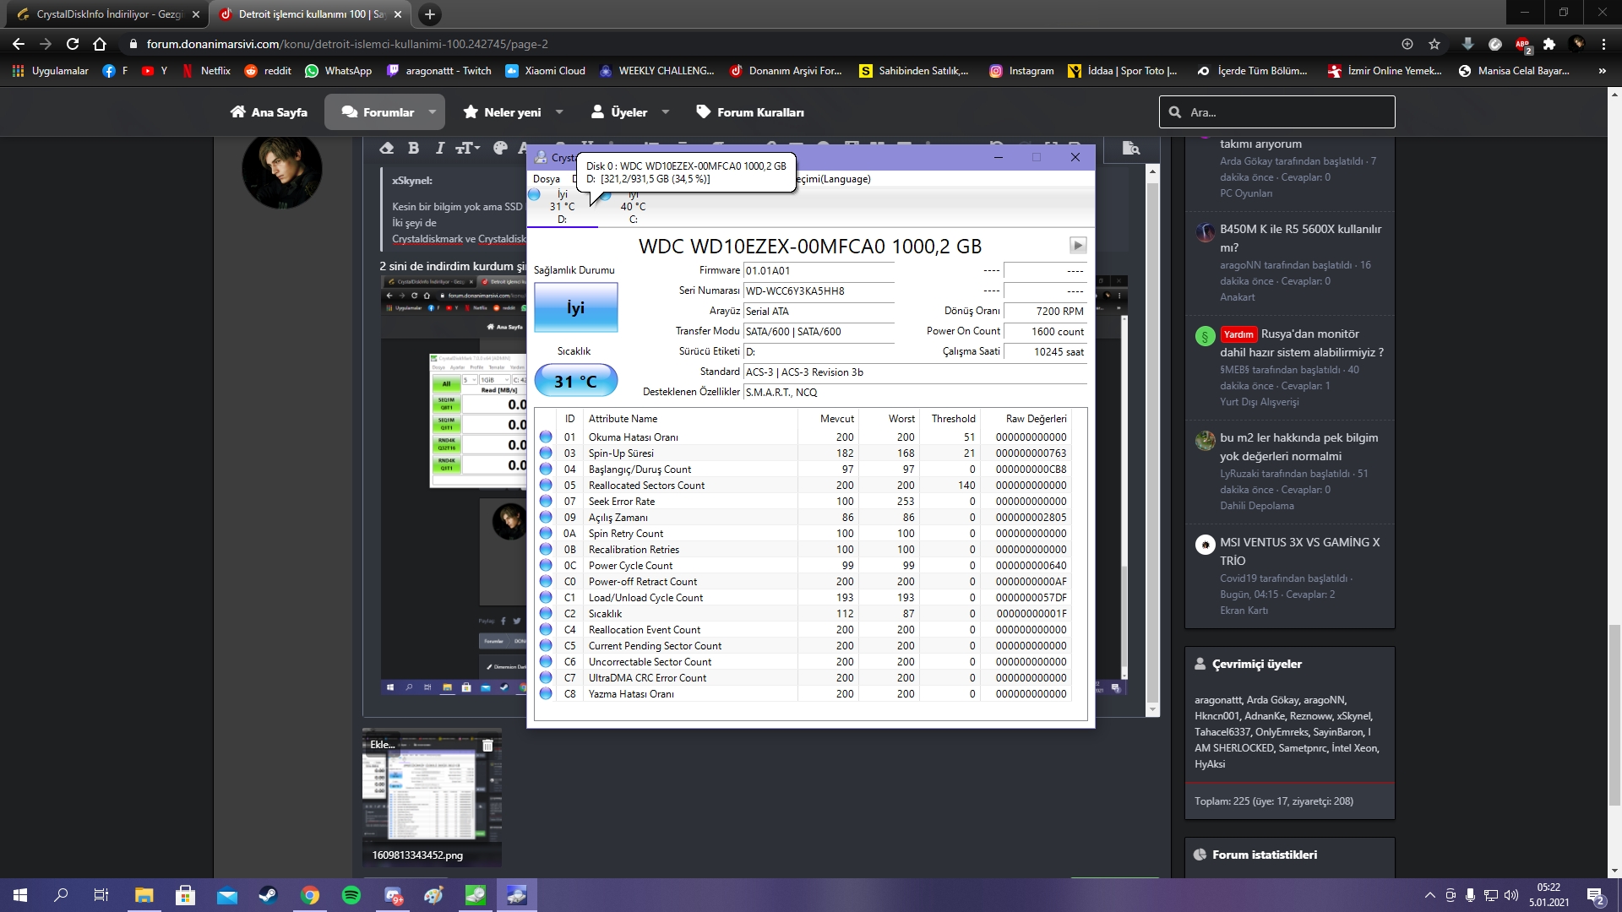Viewport: 1622px width, 912px height.
Task: Click the İyi health status button
Action: (x=575, y=307)
